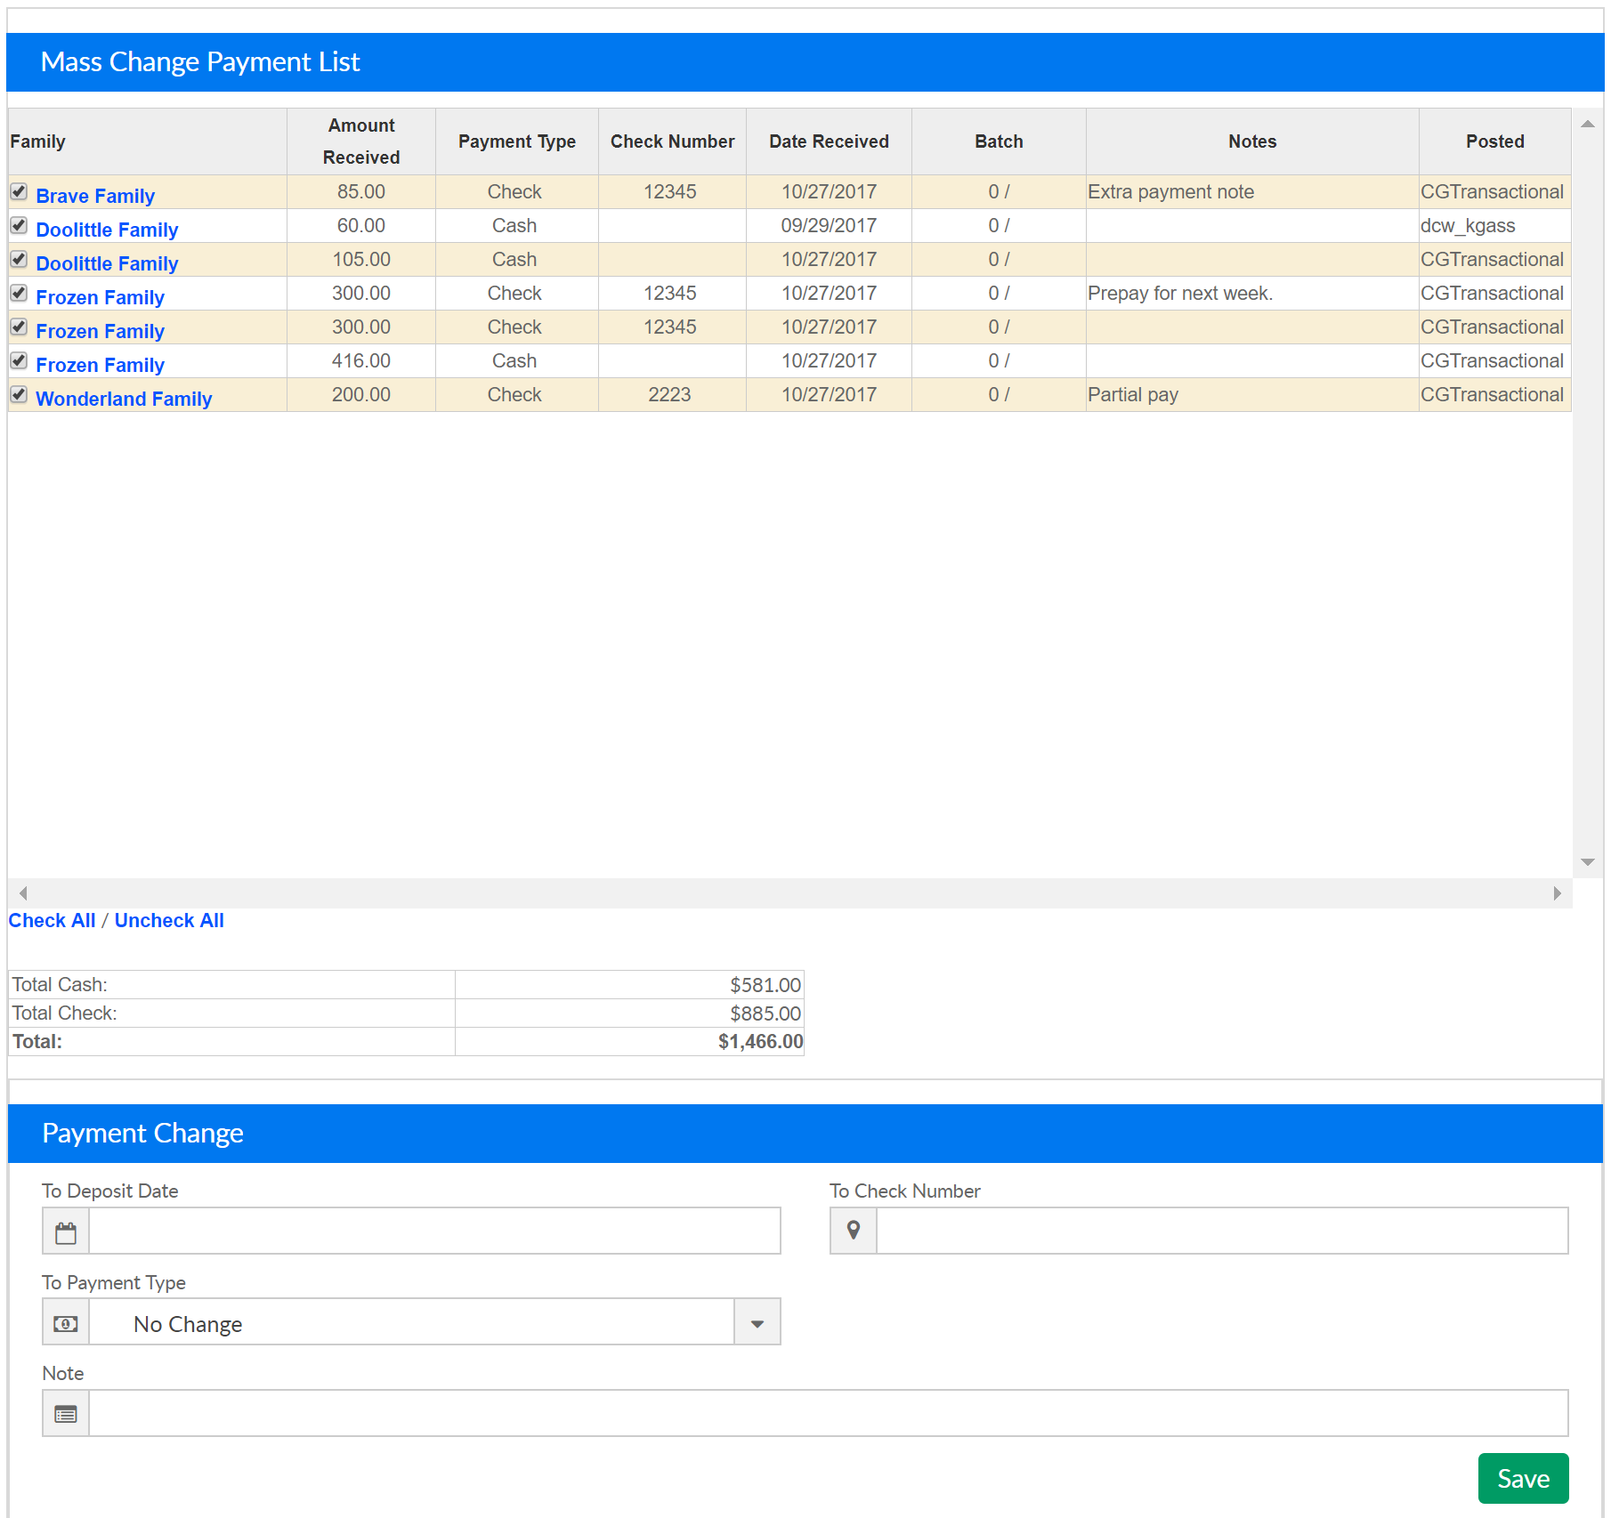This screenshot has height=1518, width=1611.
Task: Click the scroll up arrow of payment list
Action: tap(1587, 125)
